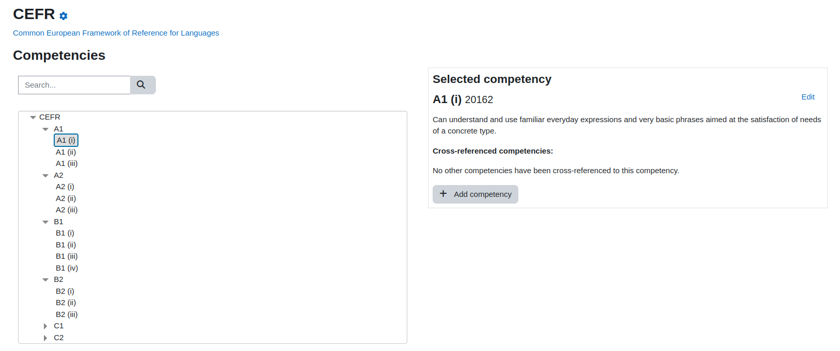Screen dimensions: 840x351
Task: Open the Common European Framework description link
Action: tap(116, 33)
